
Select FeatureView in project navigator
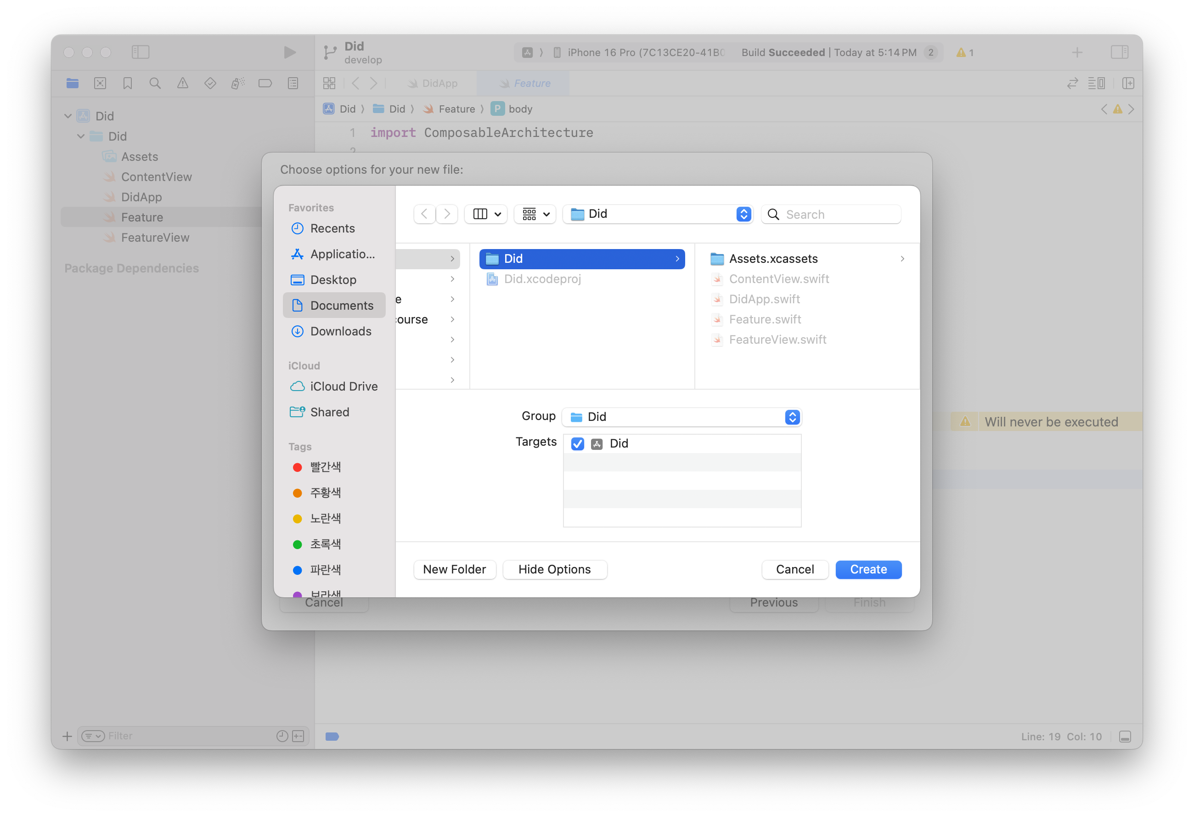click(155, 238)
